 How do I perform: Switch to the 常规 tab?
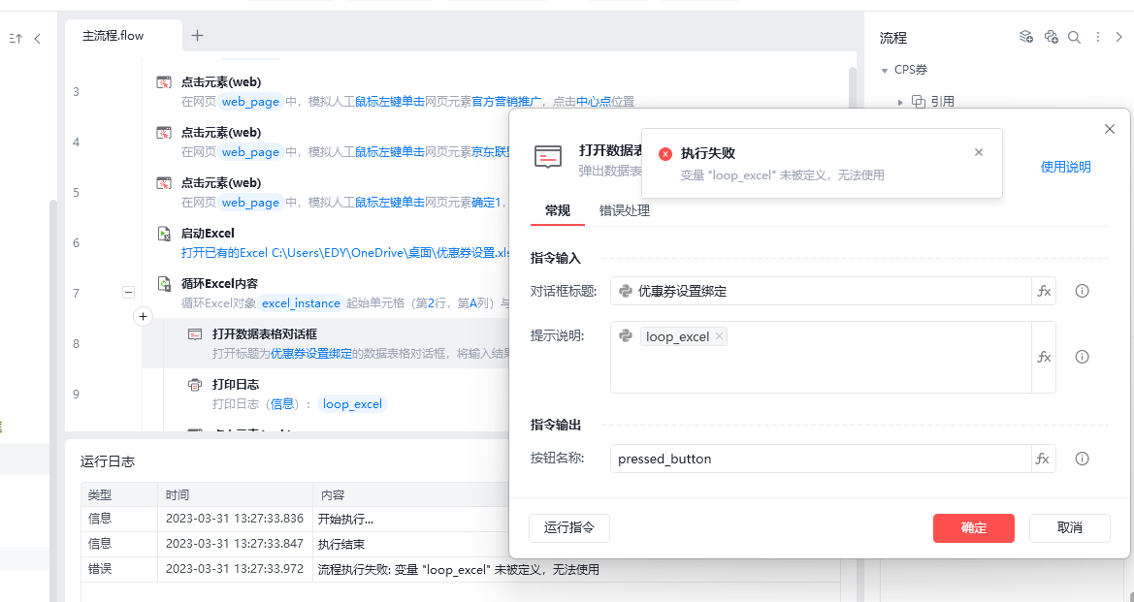tap(558, 211)
